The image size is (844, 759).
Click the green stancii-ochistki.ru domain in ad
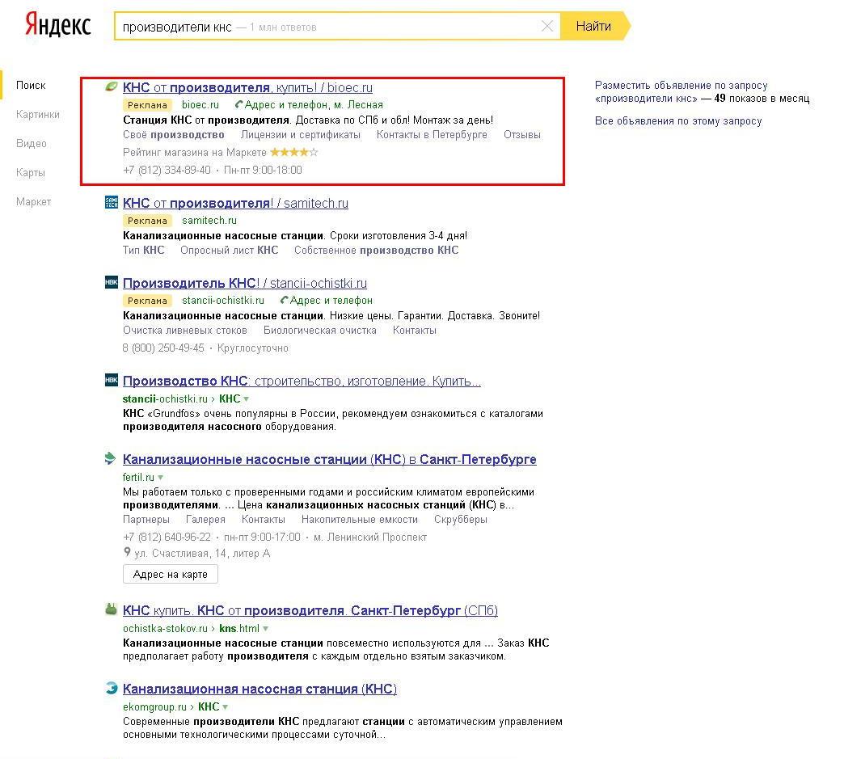(223, 300)
